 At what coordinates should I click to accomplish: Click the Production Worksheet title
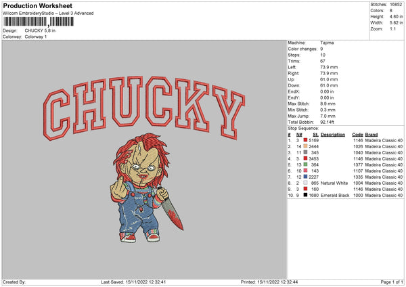[37, 5]
